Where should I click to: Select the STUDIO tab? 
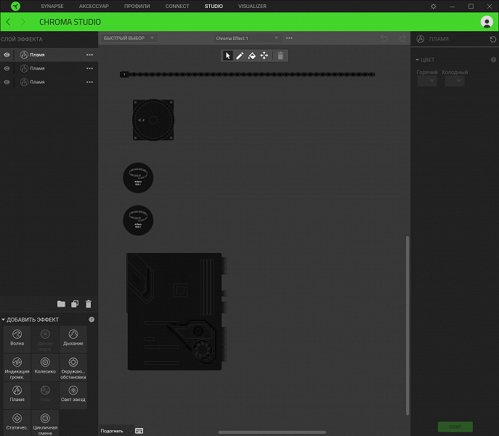click(x=214, y=7)
